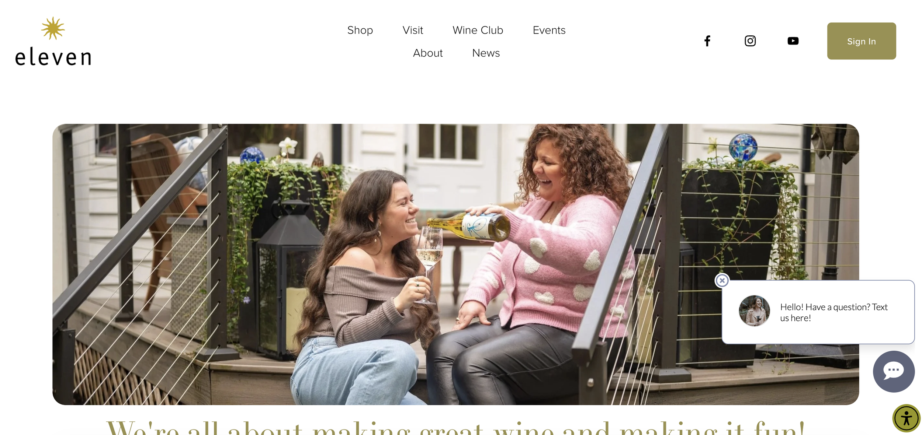The image size is (922, 435).
Task: Click the 'Have a question?' chat message
Action: (x=833, y=312)
